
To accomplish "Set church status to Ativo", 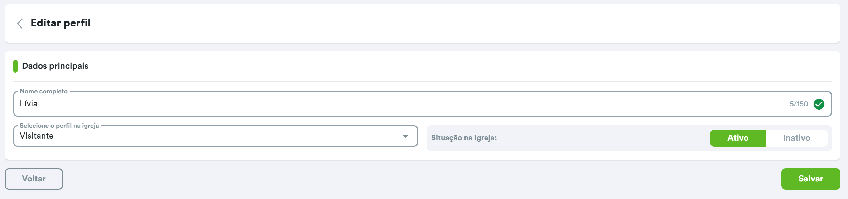I will [738, 138].
